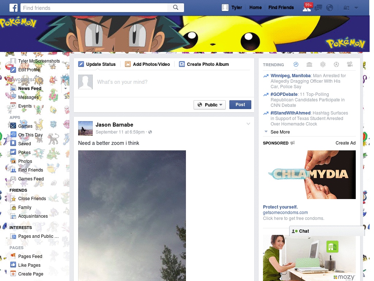Click the Create Page plus icon
The width and height of the screenshot is (374, 281).
pos(13,274)
